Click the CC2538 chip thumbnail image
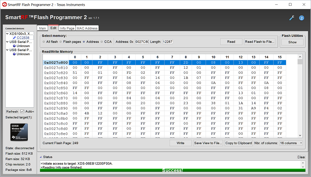 coord(19,132)
